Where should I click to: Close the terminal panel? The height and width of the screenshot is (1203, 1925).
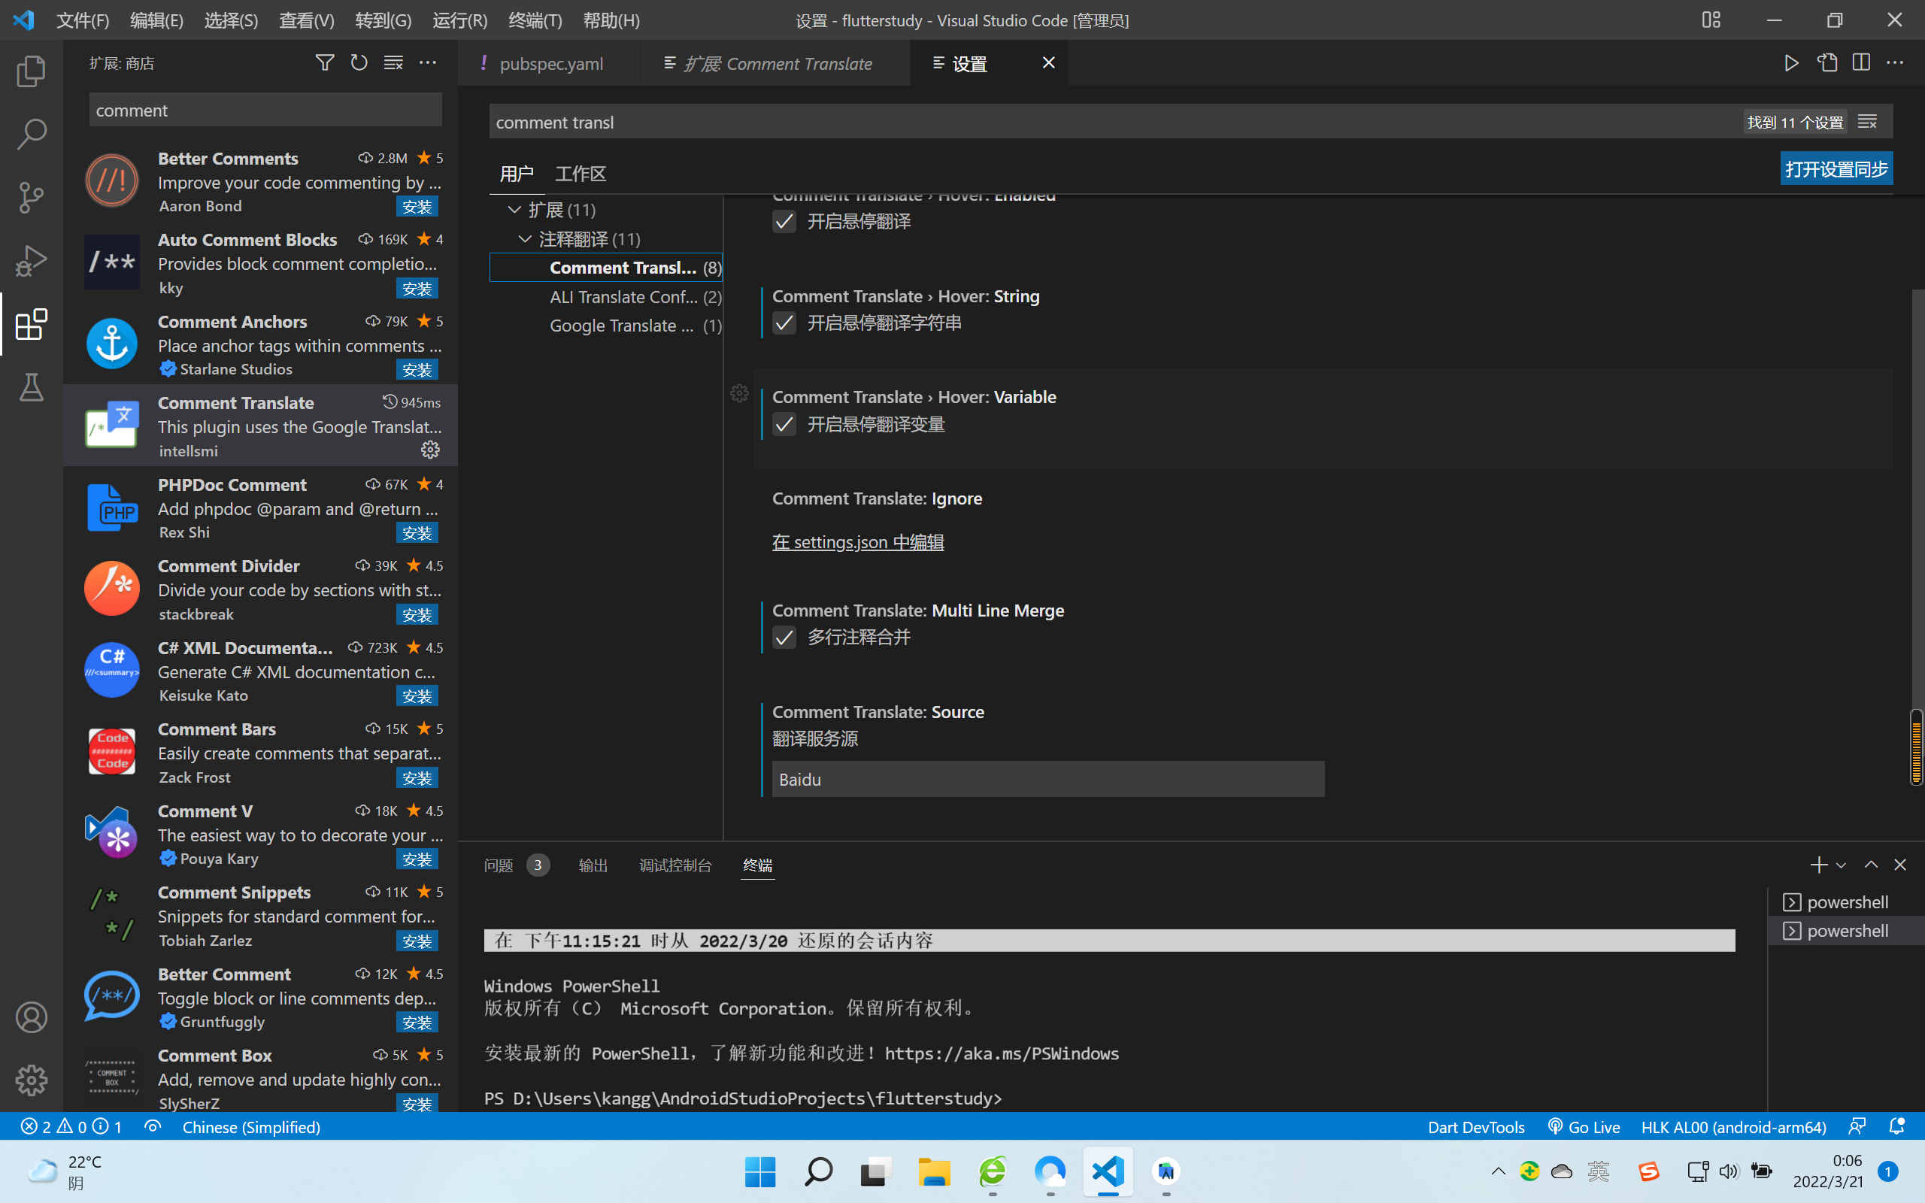coord(1900,865)
